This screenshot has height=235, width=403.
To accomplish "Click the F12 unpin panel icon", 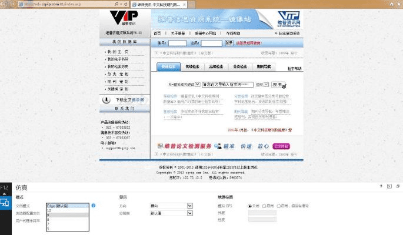I will point(398,186).
